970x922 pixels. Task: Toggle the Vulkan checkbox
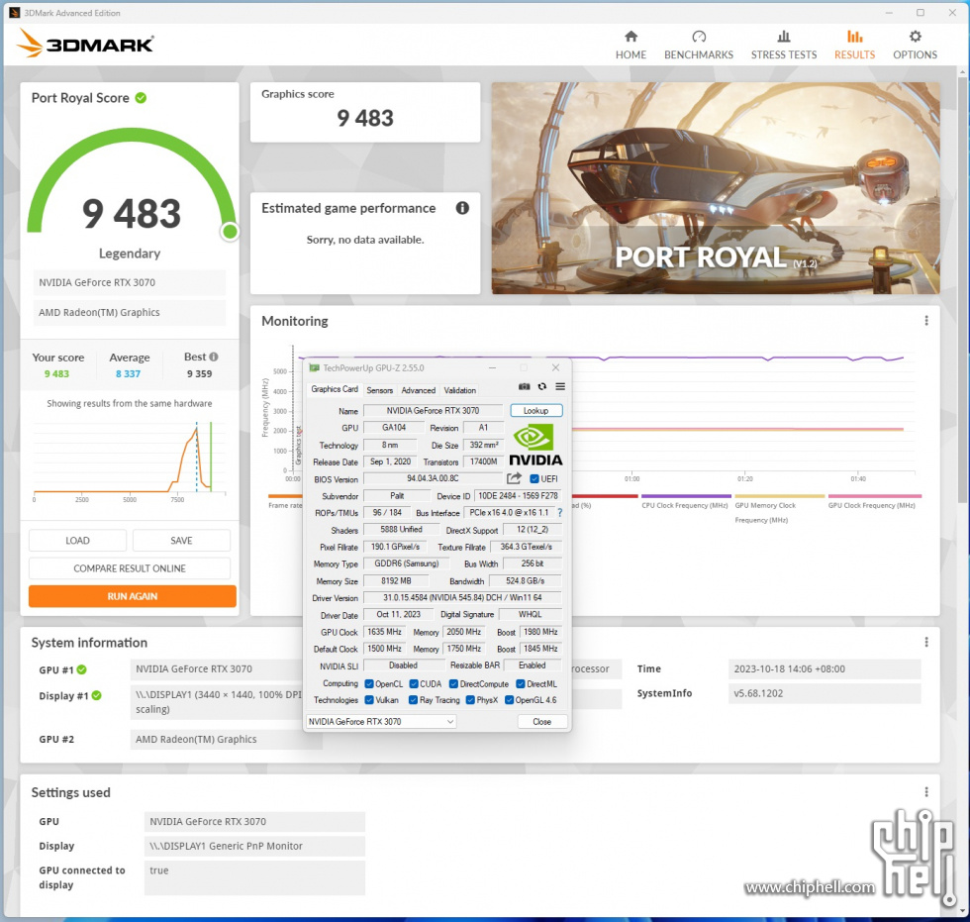[368, 700]
